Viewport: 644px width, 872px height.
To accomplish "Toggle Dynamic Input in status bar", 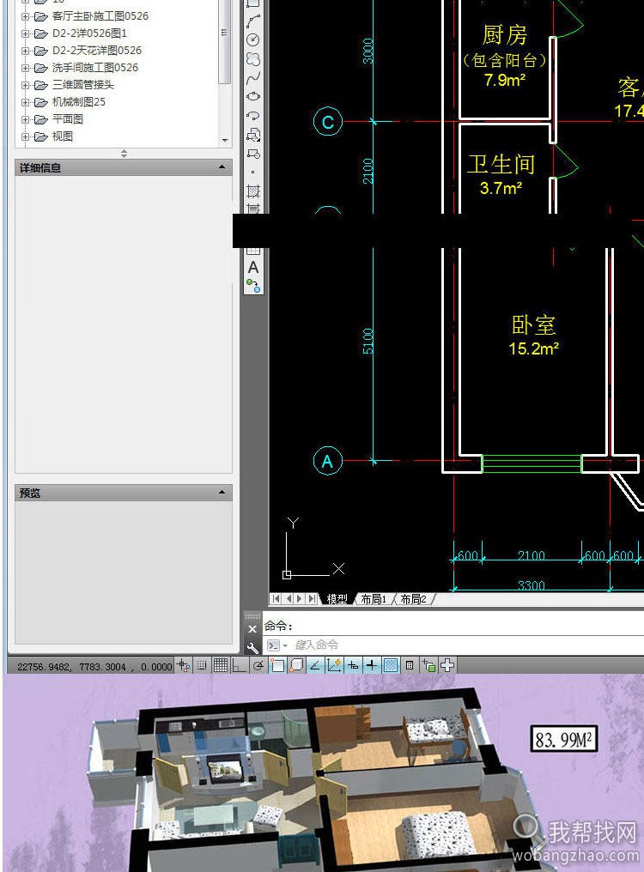I will [353, 665].
